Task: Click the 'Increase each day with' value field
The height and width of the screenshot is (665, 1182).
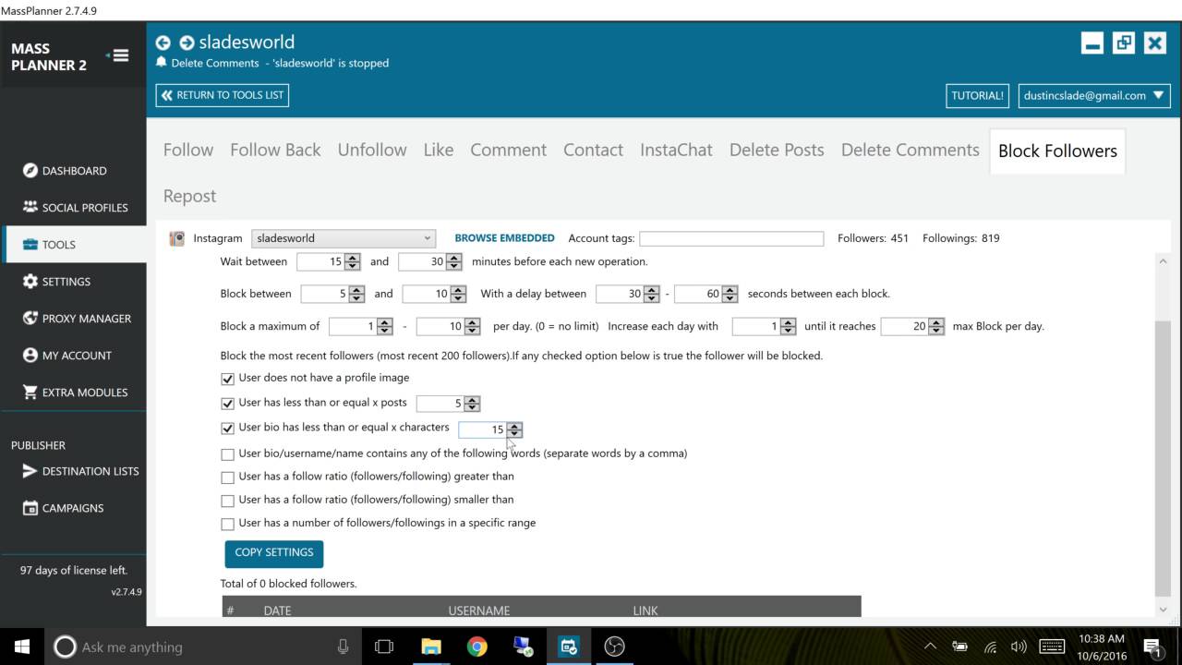Action: coord(756,327)
